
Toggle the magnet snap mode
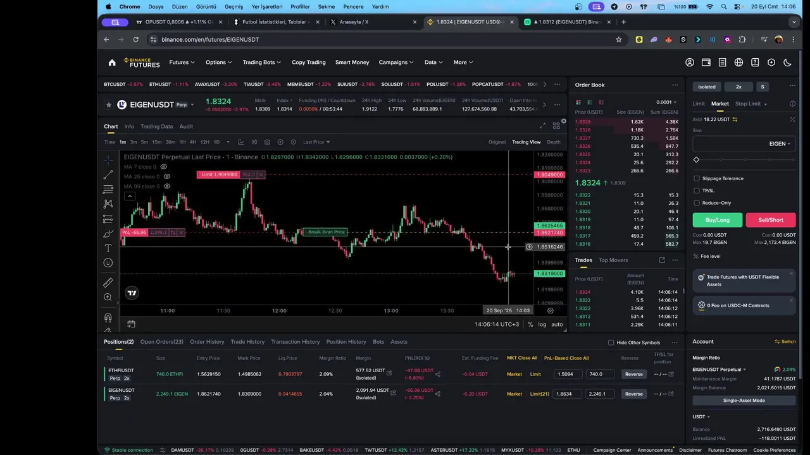click(108, 317)
